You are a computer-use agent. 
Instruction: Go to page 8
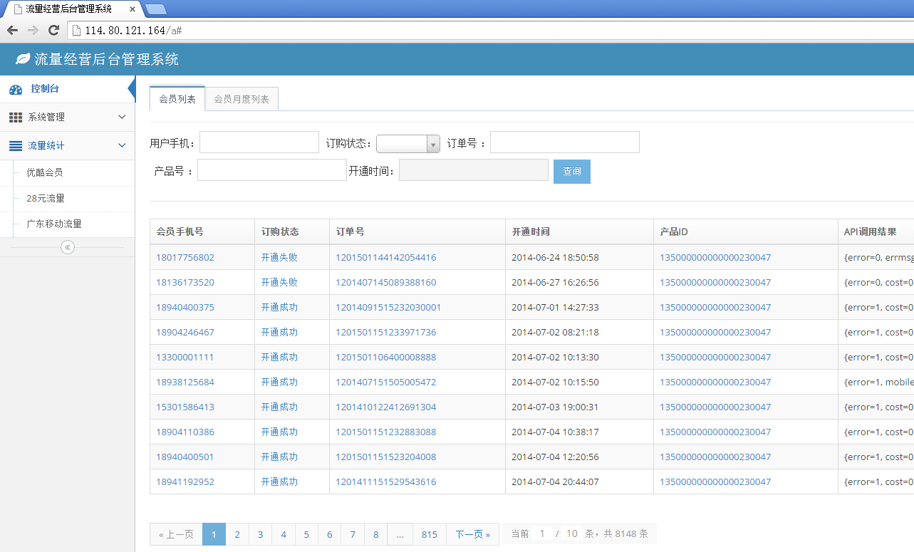(x=376, y=534)
